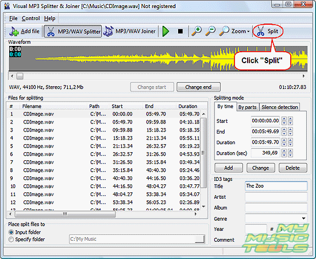Select row 3 with duration 05:18.35
The image size is (316, 259).
click(x=104, y=130)
